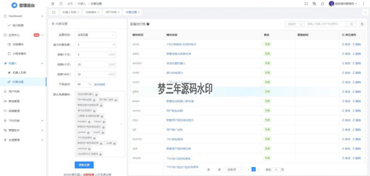Viewport: 370px width, 176px height.
Task: Open the 自动托管机器人 module name link
Action: click(176, 63)
